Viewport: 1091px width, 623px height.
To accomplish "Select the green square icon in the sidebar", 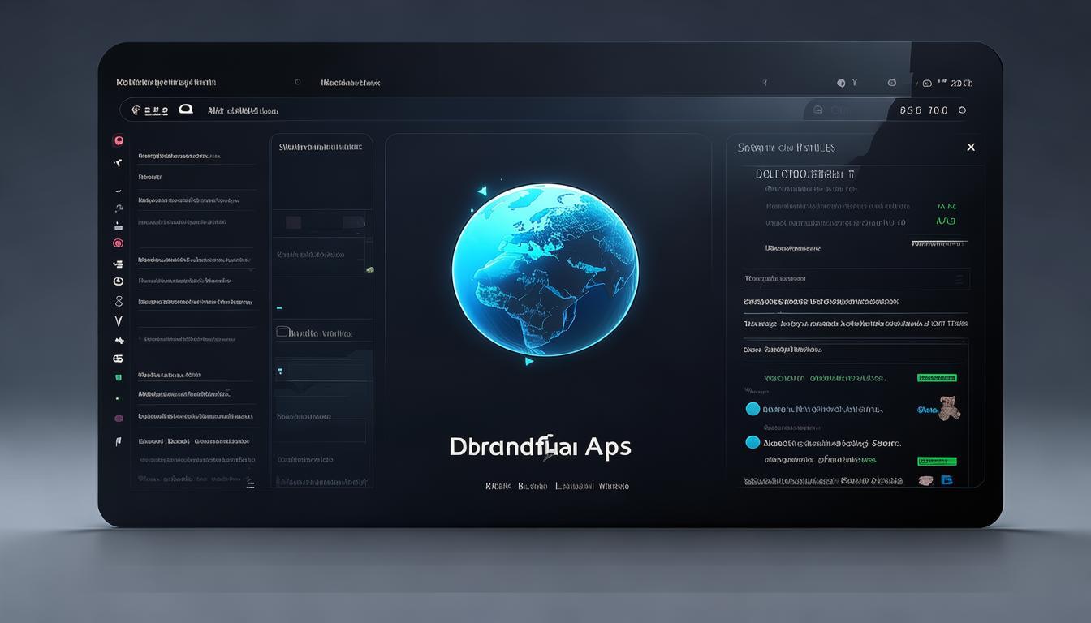I will click(x=118, y=376).
